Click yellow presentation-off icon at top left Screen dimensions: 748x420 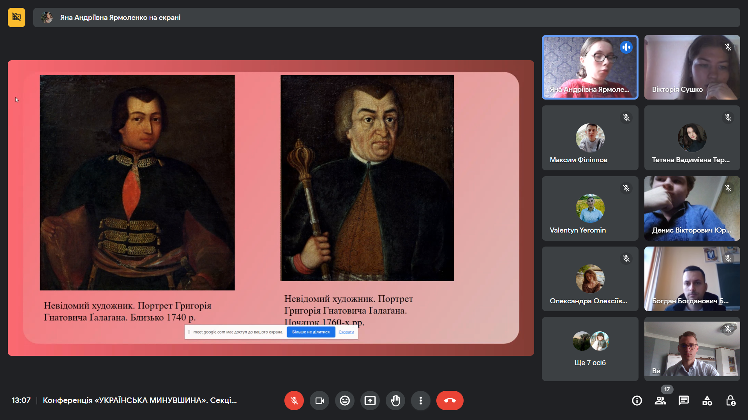tap(16, 17)
